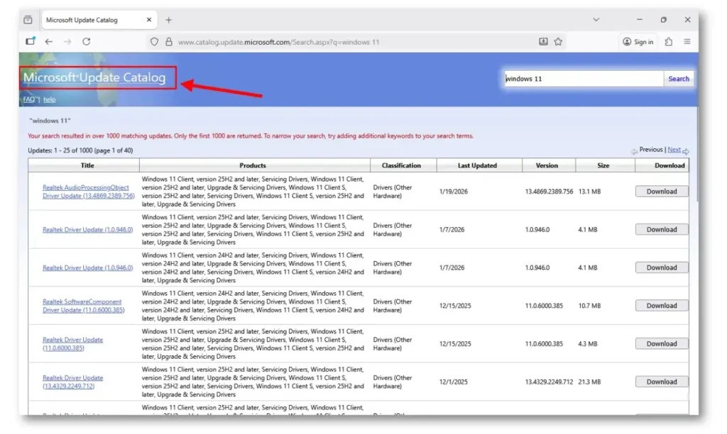The image size is (727, 434).
Task: Click the site padlock security icon
Action: [168, 42]
